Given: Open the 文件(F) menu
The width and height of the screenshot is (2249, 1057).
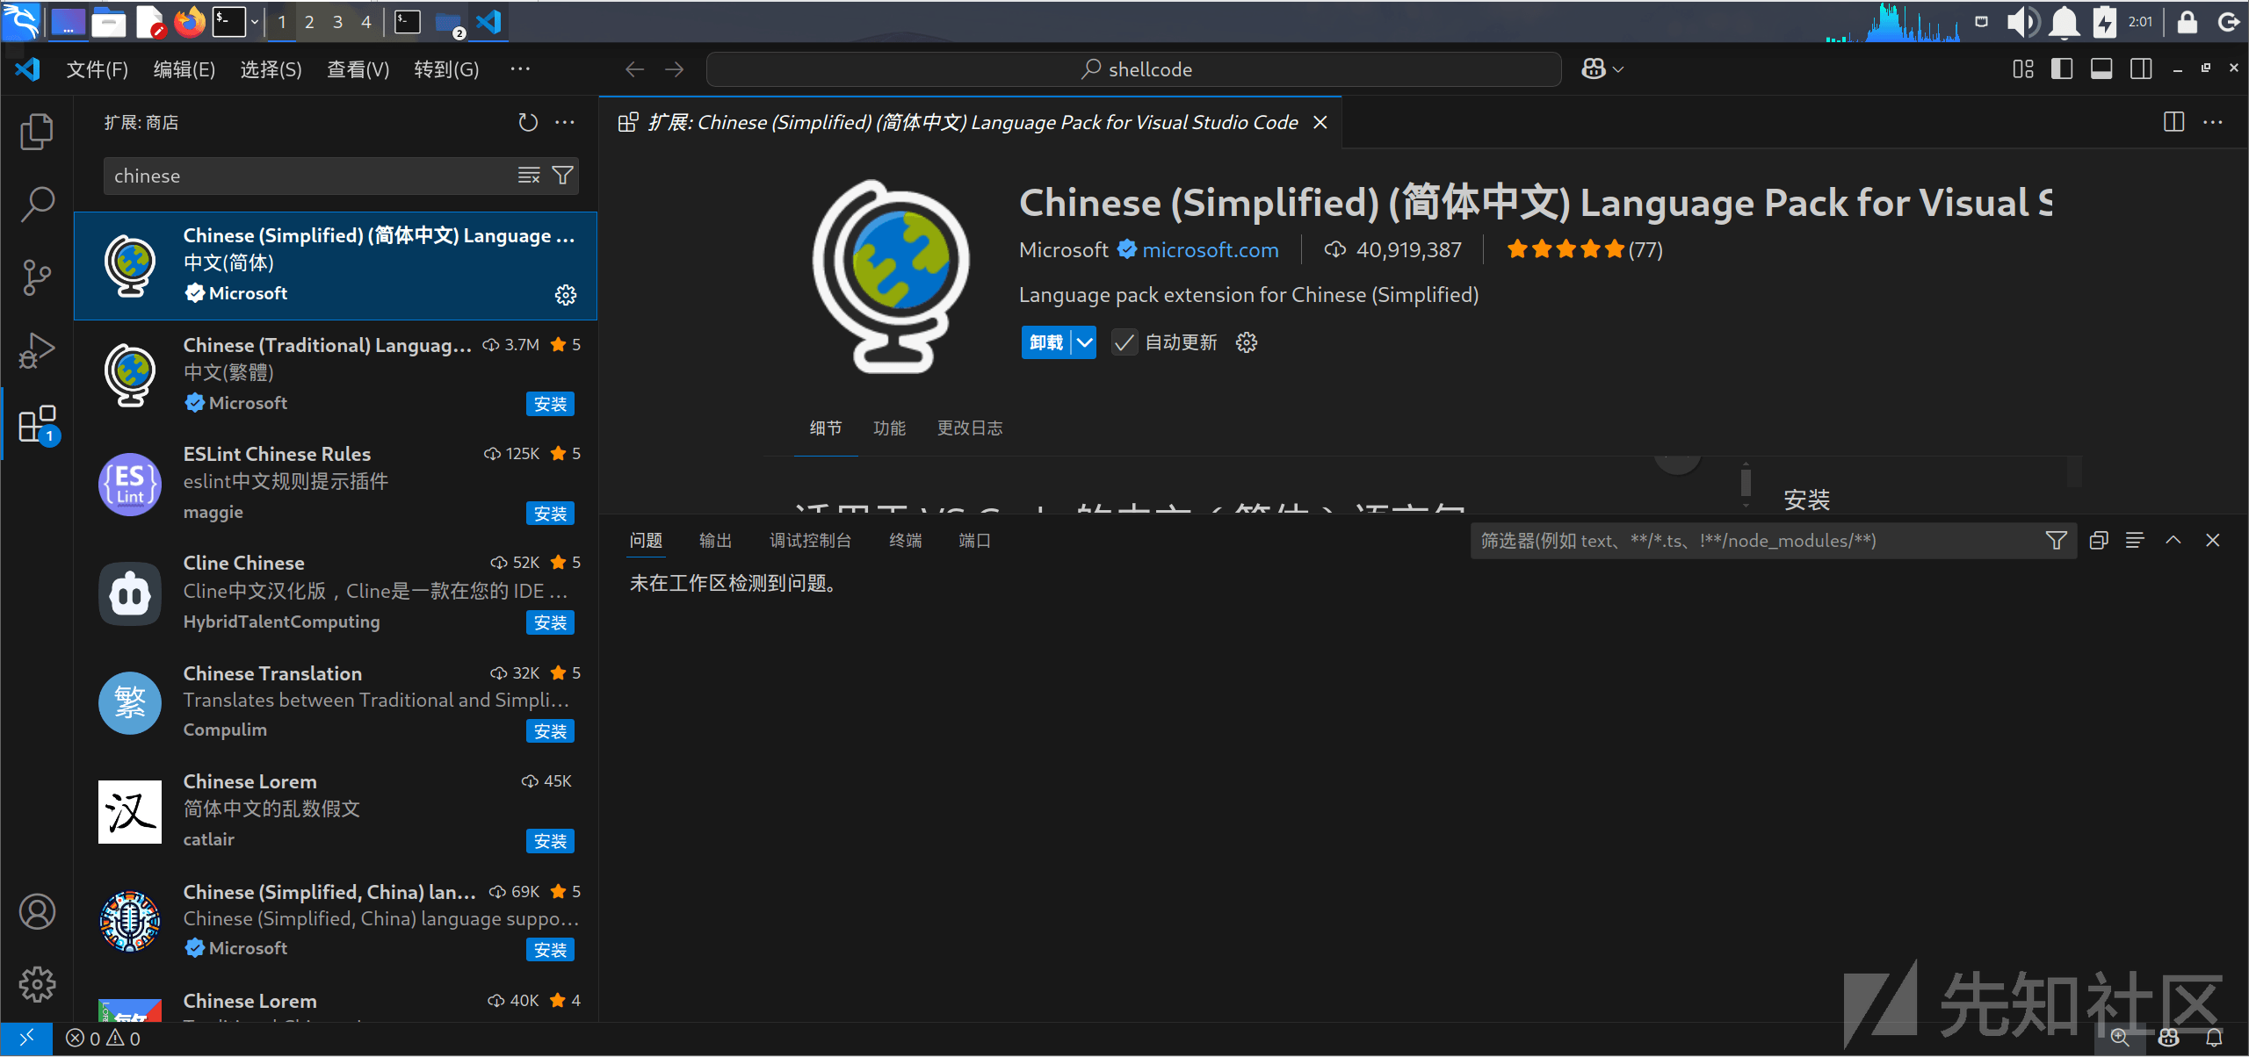Looking at the screenshot, I should point(98,69).
